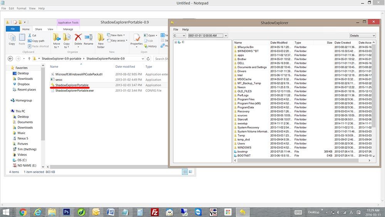The image size is (385, 217).
Task: Click the Windows Start button
Action: 6,212
